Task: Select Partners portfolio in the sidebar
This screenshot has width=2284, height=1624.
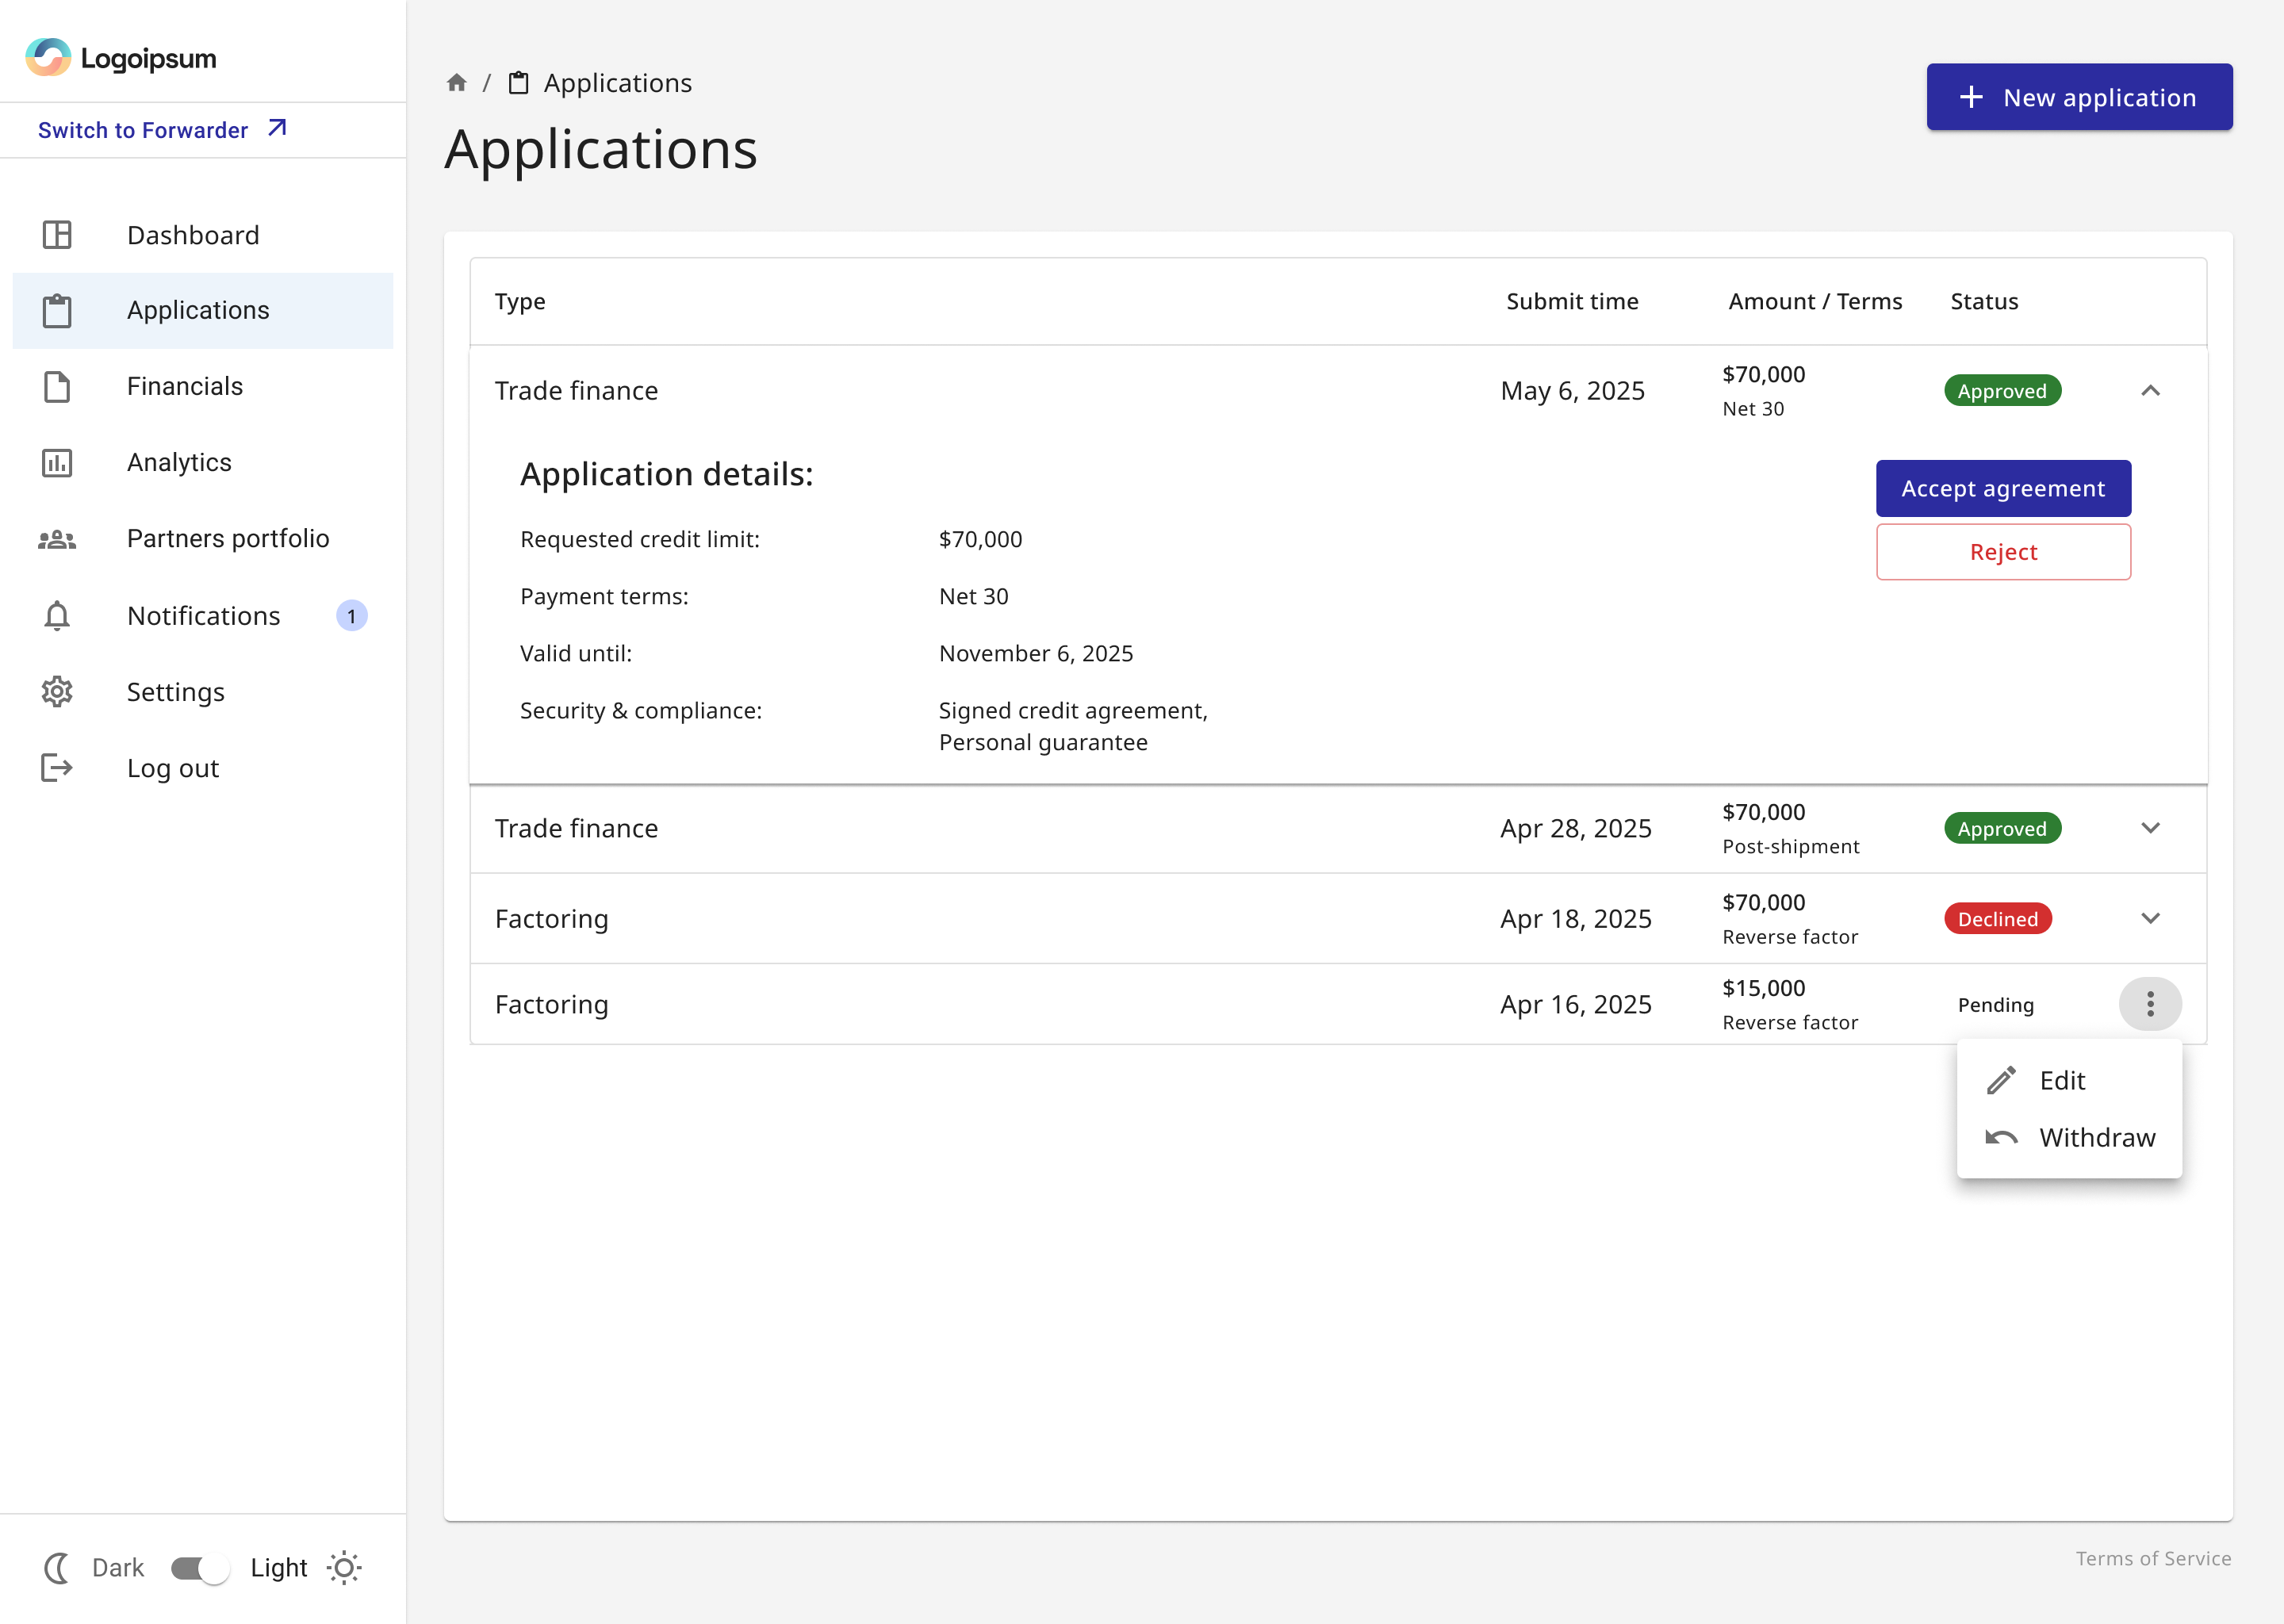Action: [203, 539]
